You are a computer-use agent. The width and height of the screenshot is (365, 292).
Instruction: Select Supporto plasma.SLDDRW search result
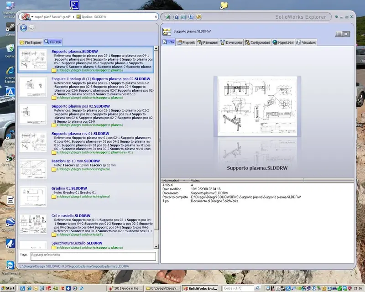[x=86, y=60]
